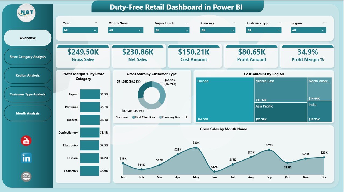Screen dimensions: 344x192
Task: Collapse the Region slicer header chevron
Action: 324,23
